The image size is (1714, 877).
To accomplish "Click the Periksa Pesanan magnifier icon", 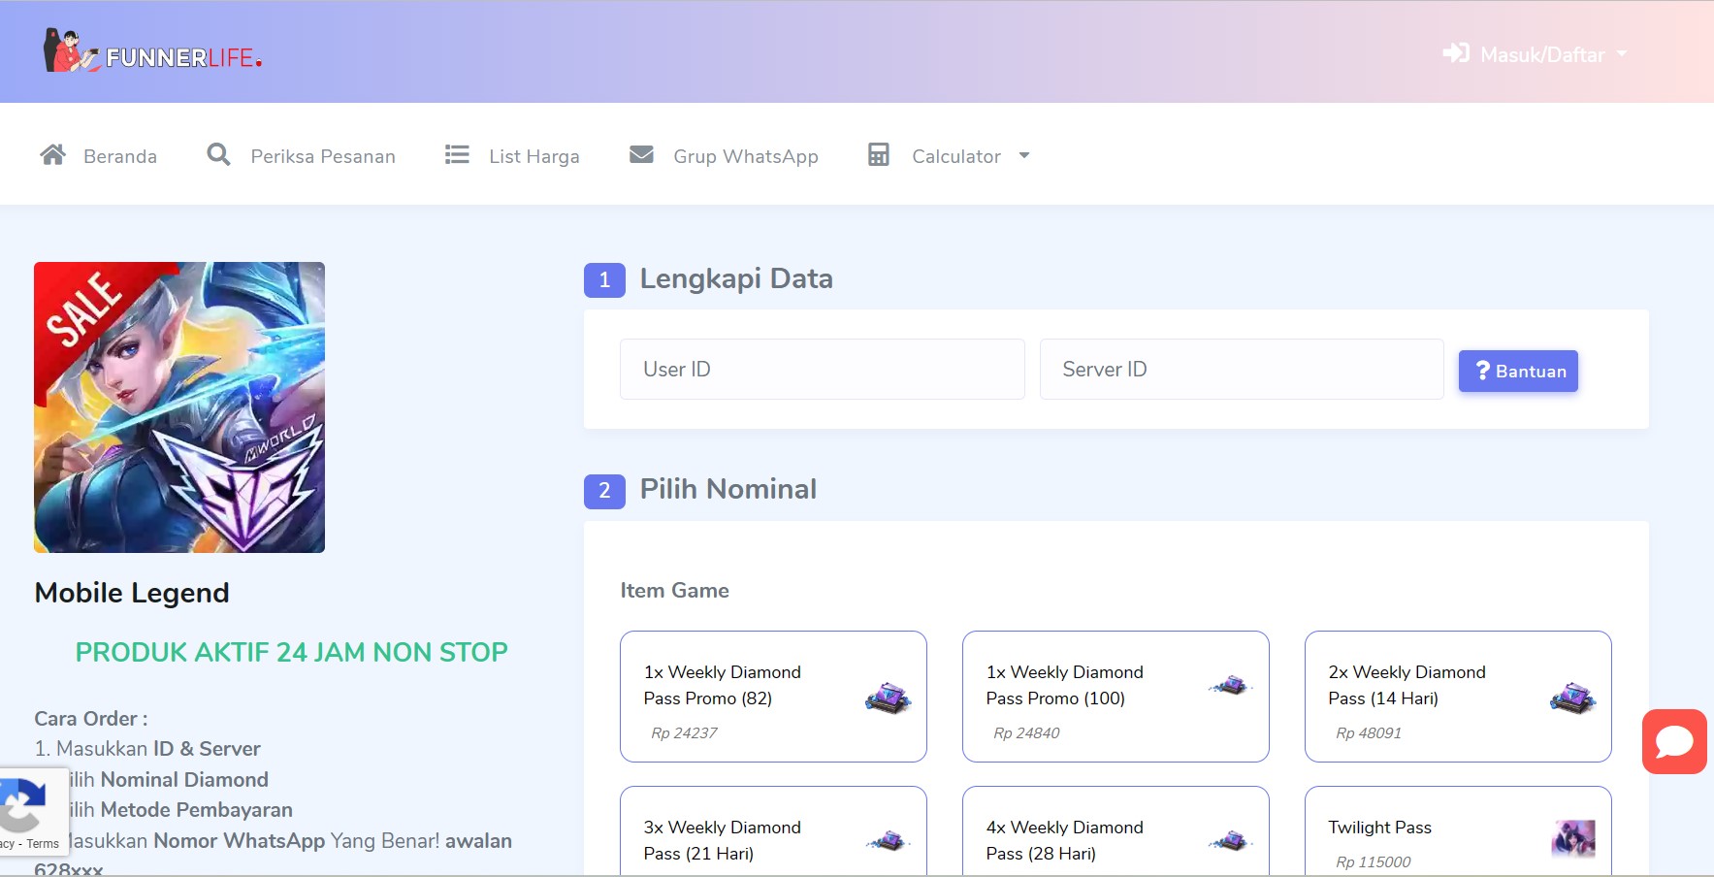I will click(219, 154).
